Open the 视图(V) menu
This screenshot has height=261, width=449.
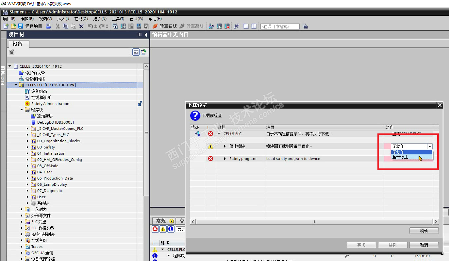click(45, 19)
